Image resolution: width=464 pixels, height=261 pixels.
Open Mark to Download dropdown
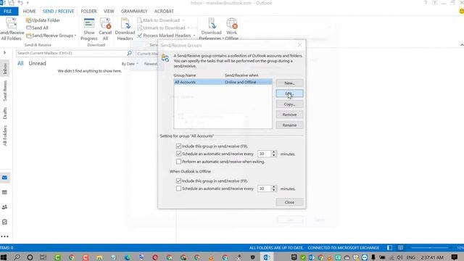tap(161, 20)
